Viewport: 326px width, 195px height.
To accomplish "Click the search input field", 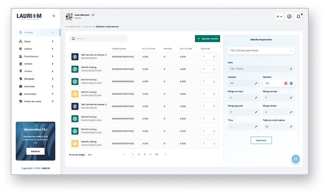I will 98,39.
